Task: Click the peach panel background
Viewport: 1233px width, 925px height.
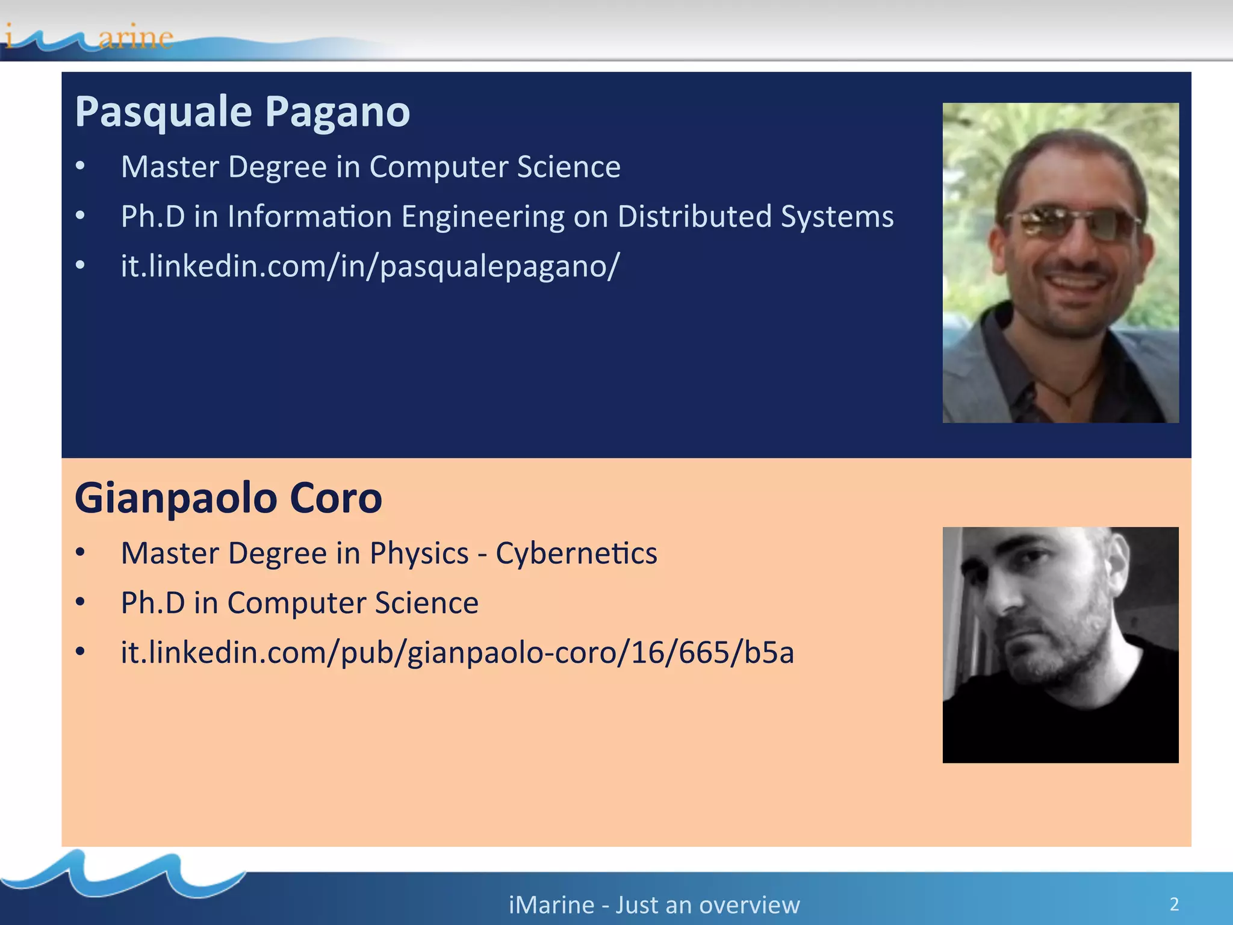Action: 482,765
